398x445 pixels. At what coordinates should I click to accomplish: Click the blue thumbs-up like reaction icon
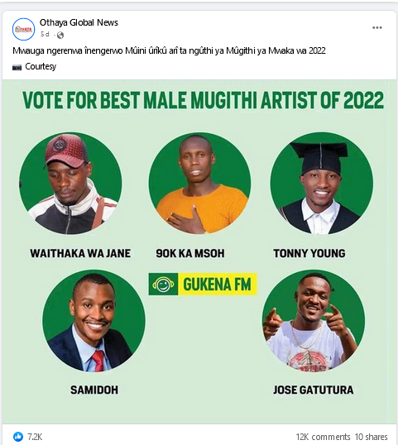(x=18, y=437)
